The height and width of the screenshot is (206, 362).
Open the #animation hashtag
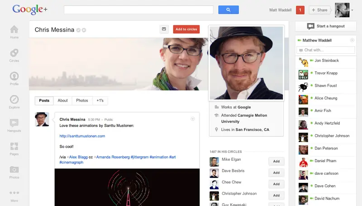pos(159,157)
